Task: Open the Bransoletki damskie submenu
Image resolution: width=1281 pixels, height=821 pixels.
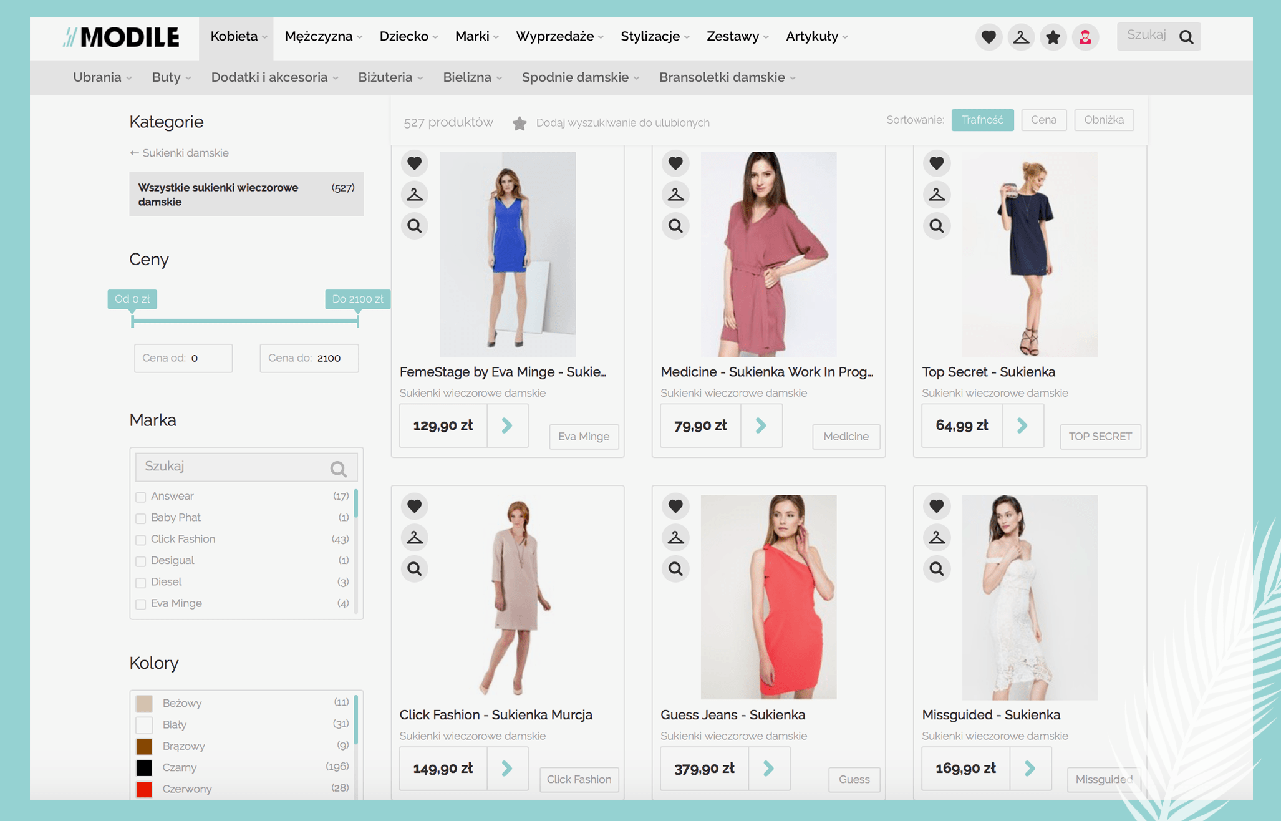Action: [x=727, y=77]
